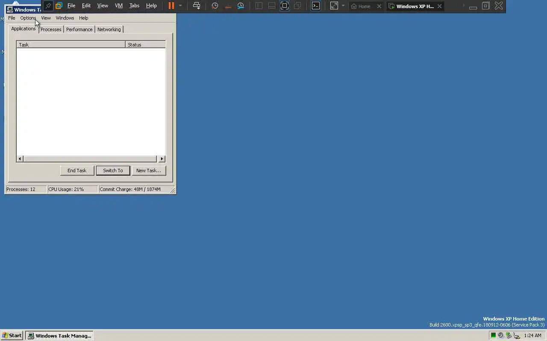The image size is (547, 341).
Task: Click the Unity mode icon
Action: (297, 6)
